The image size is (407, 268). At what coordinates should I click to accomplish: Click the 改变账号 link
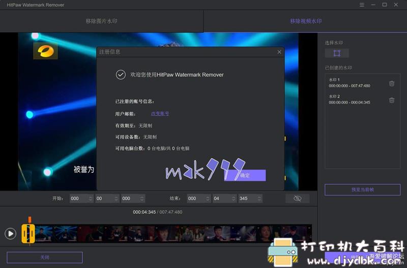(x=160, y=113)
